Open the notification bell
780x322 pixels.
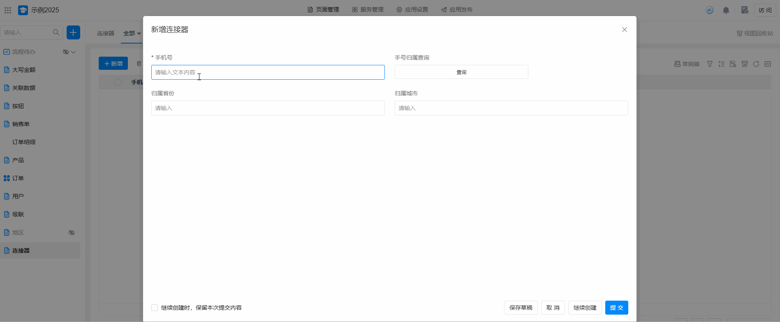[x=726, y=10]
